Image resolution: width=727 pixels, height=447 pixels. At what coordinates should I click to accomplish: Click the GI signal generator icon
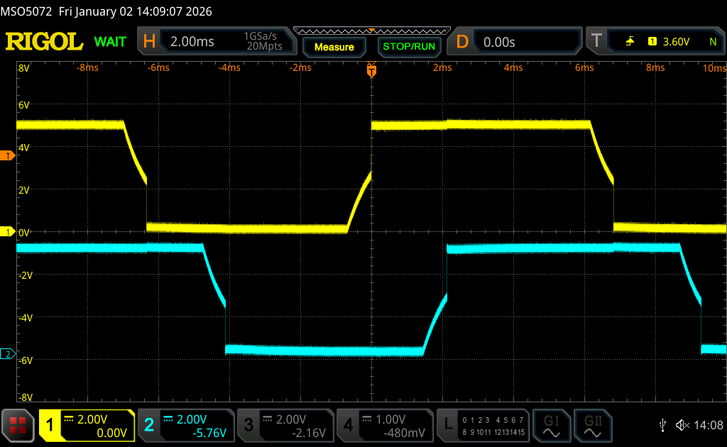click(551, 425)
